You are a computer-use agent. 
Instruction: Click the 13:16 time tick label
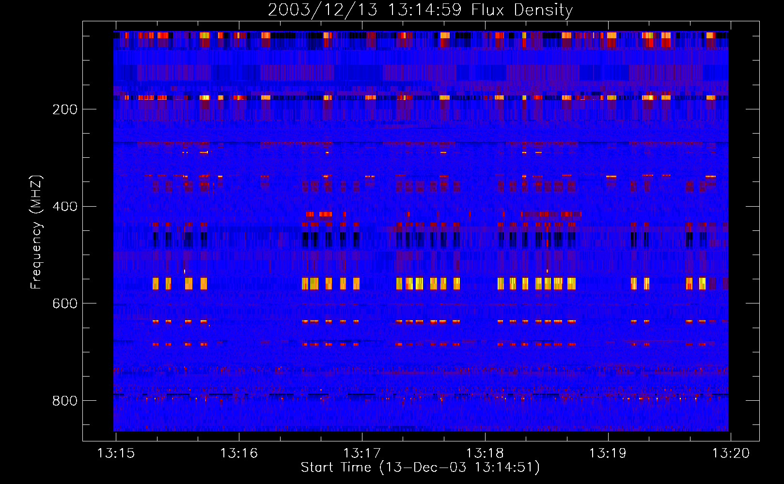click(x=239, y=453)
